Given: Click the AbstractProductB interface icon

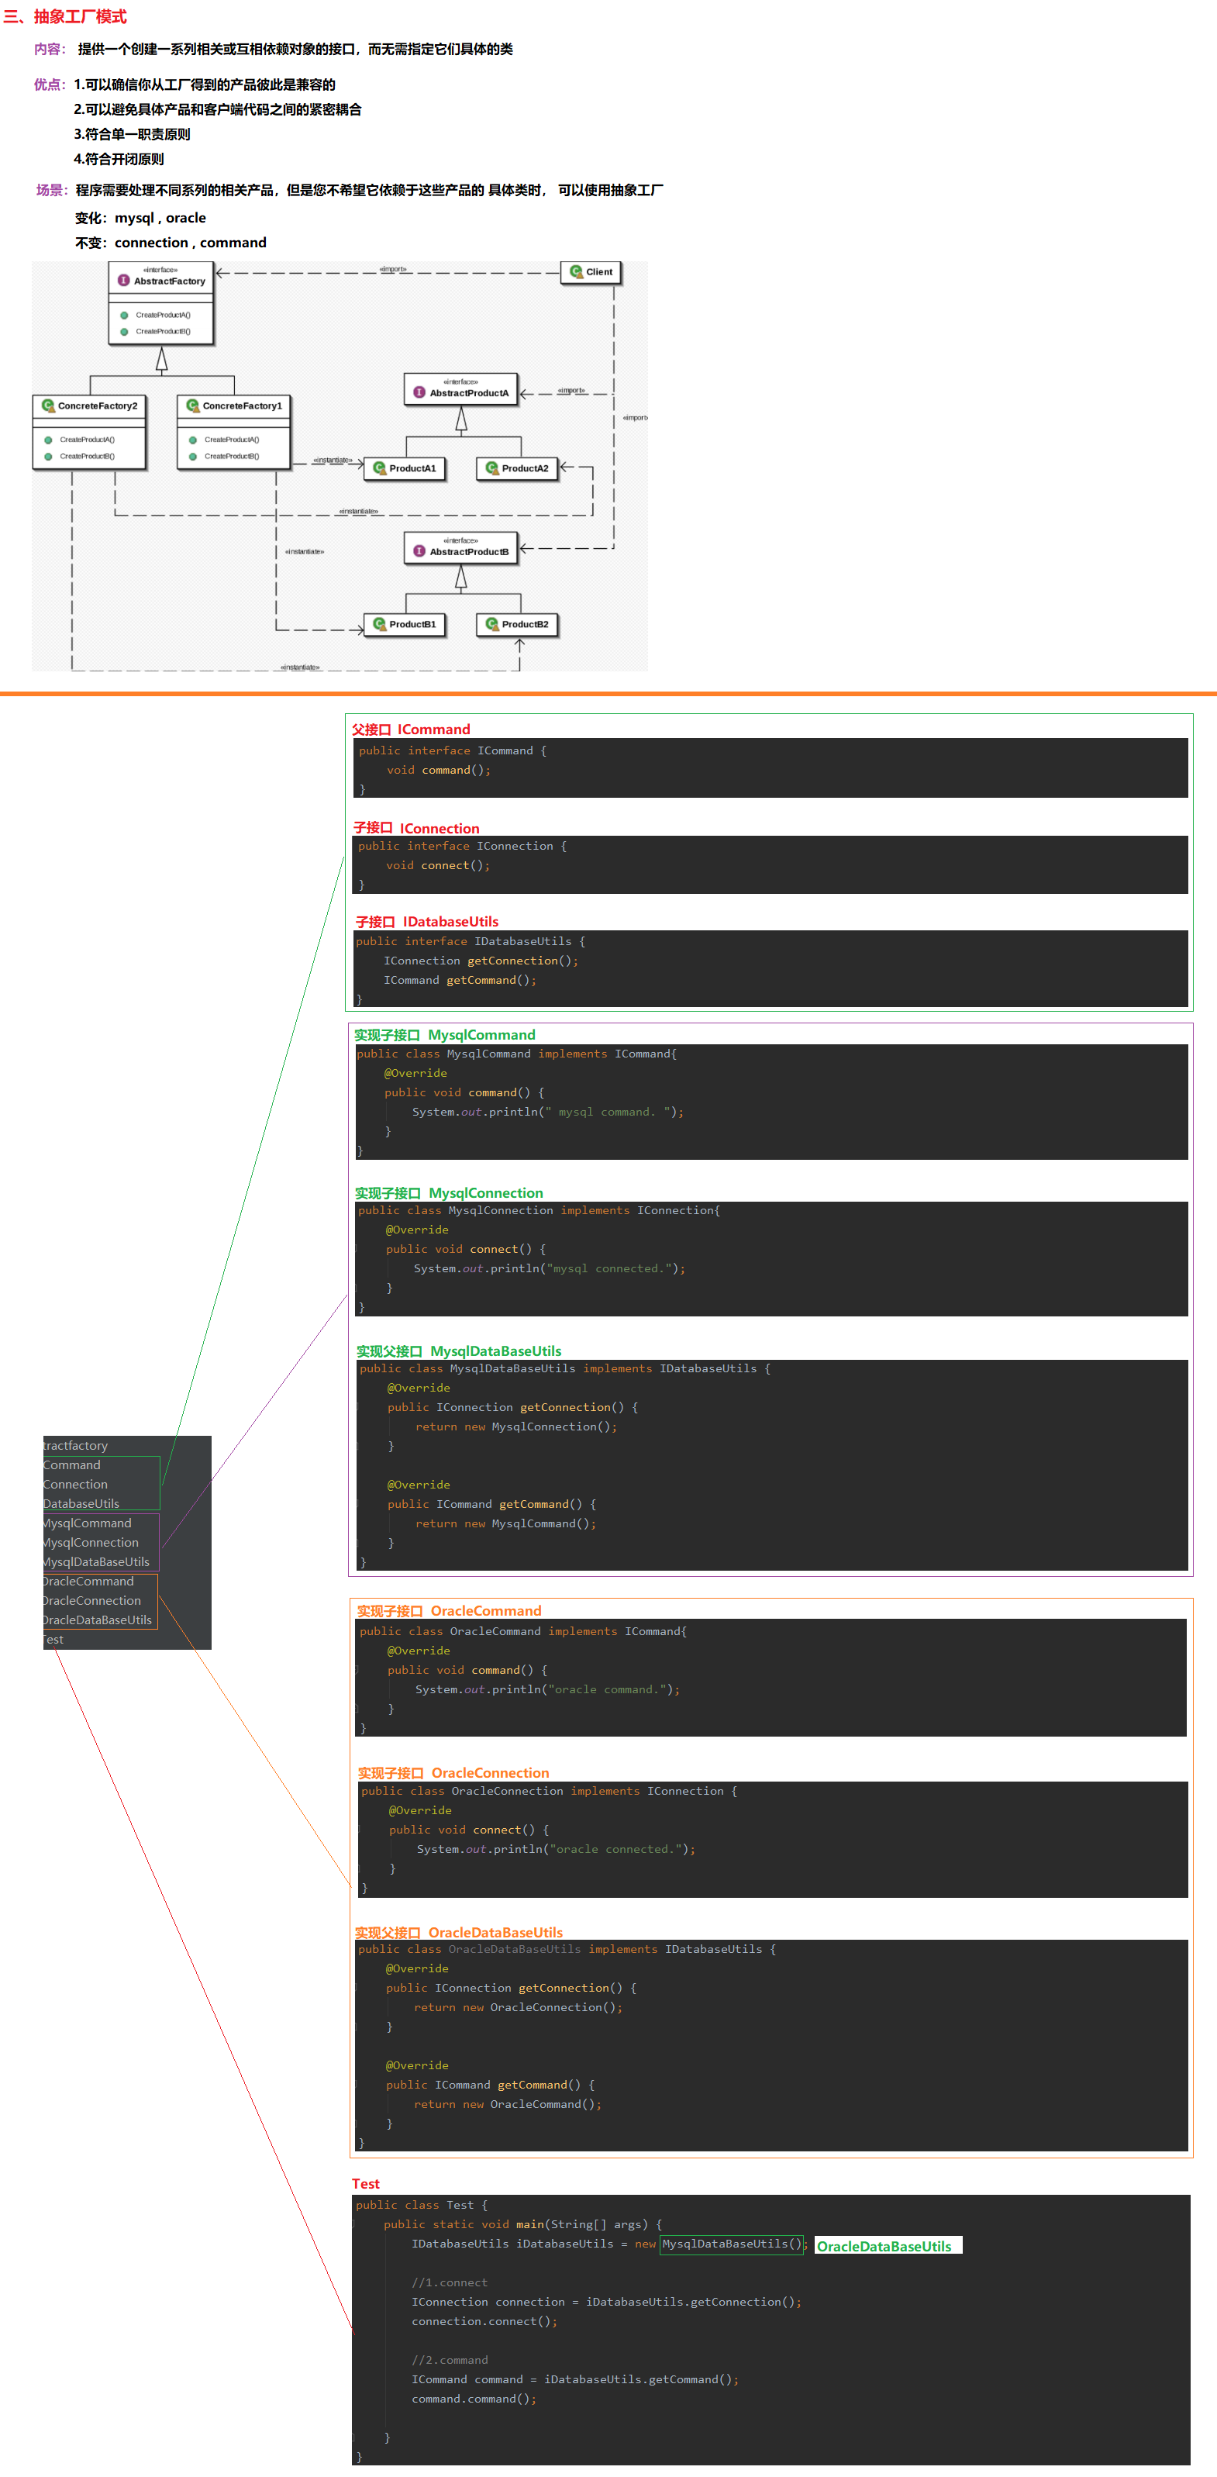Looking at the screenshot, I should [x=419, y=551].
